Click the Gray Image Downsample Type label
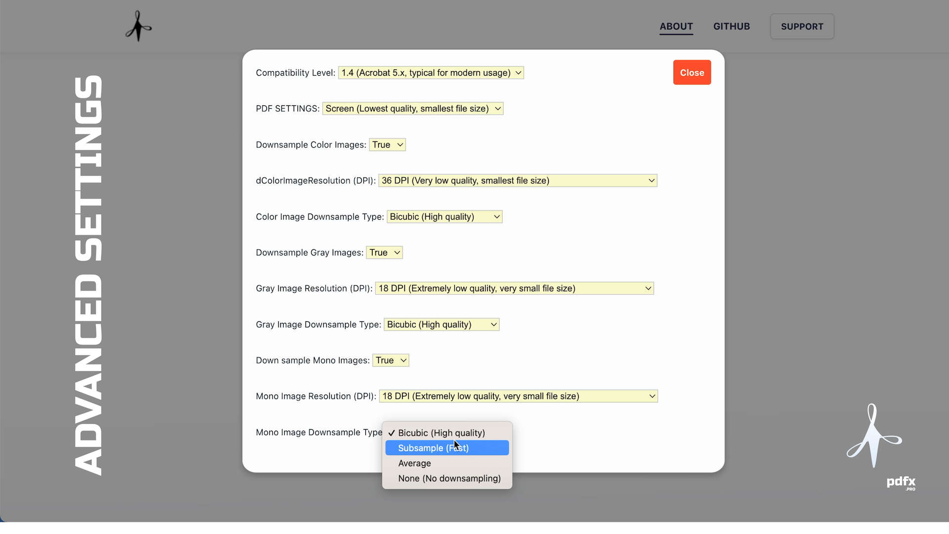 319,324
